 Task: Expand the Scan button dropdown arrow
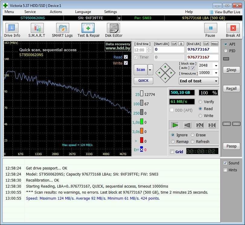(150, 70)
